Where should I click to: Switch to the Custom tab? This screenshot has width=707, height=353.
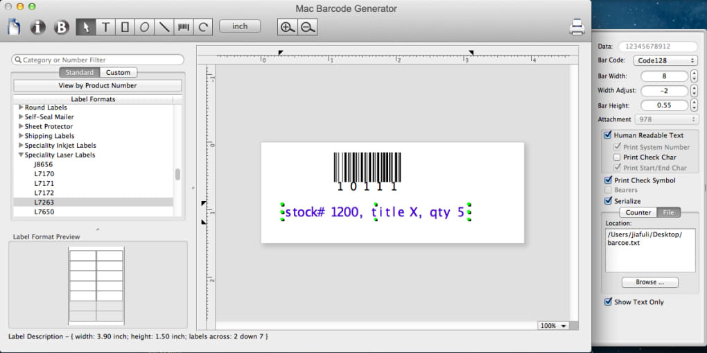pyautogui.click(x=118, y=72)
